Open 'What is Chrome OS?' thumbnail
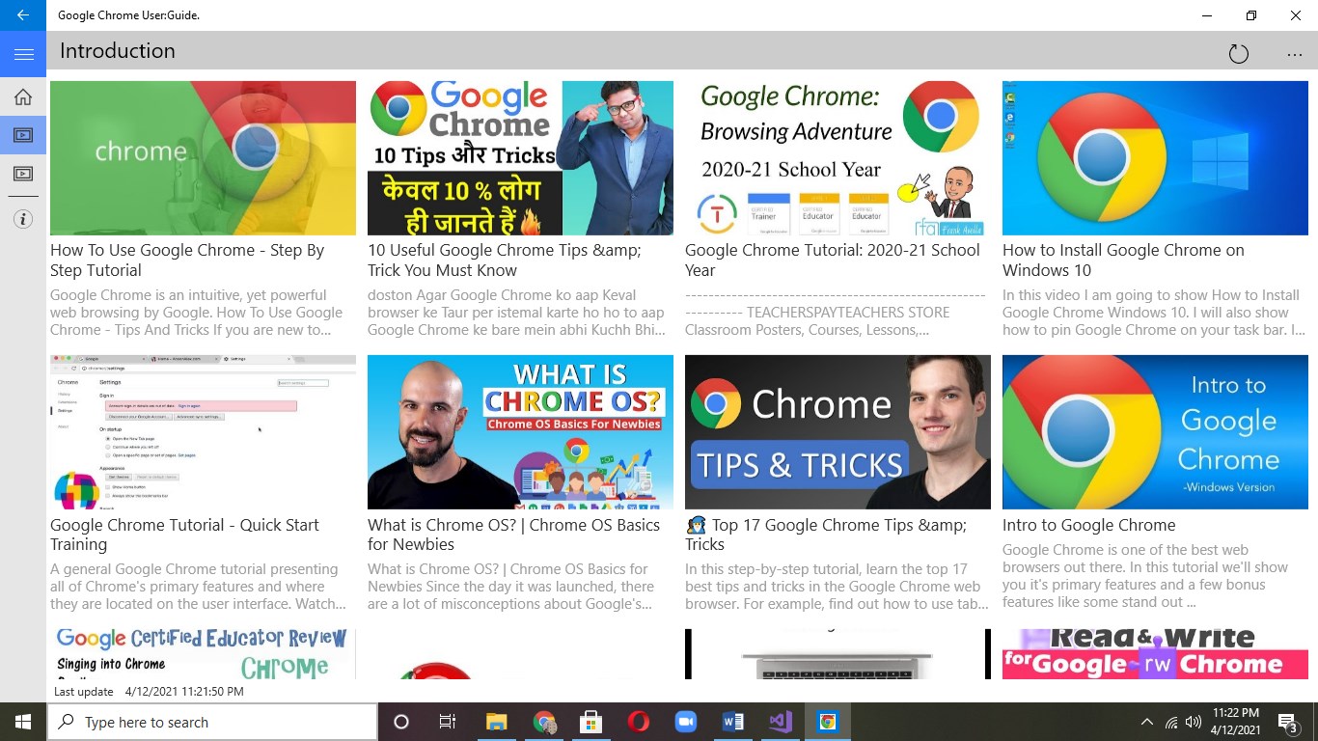 (x=520, y=432)
